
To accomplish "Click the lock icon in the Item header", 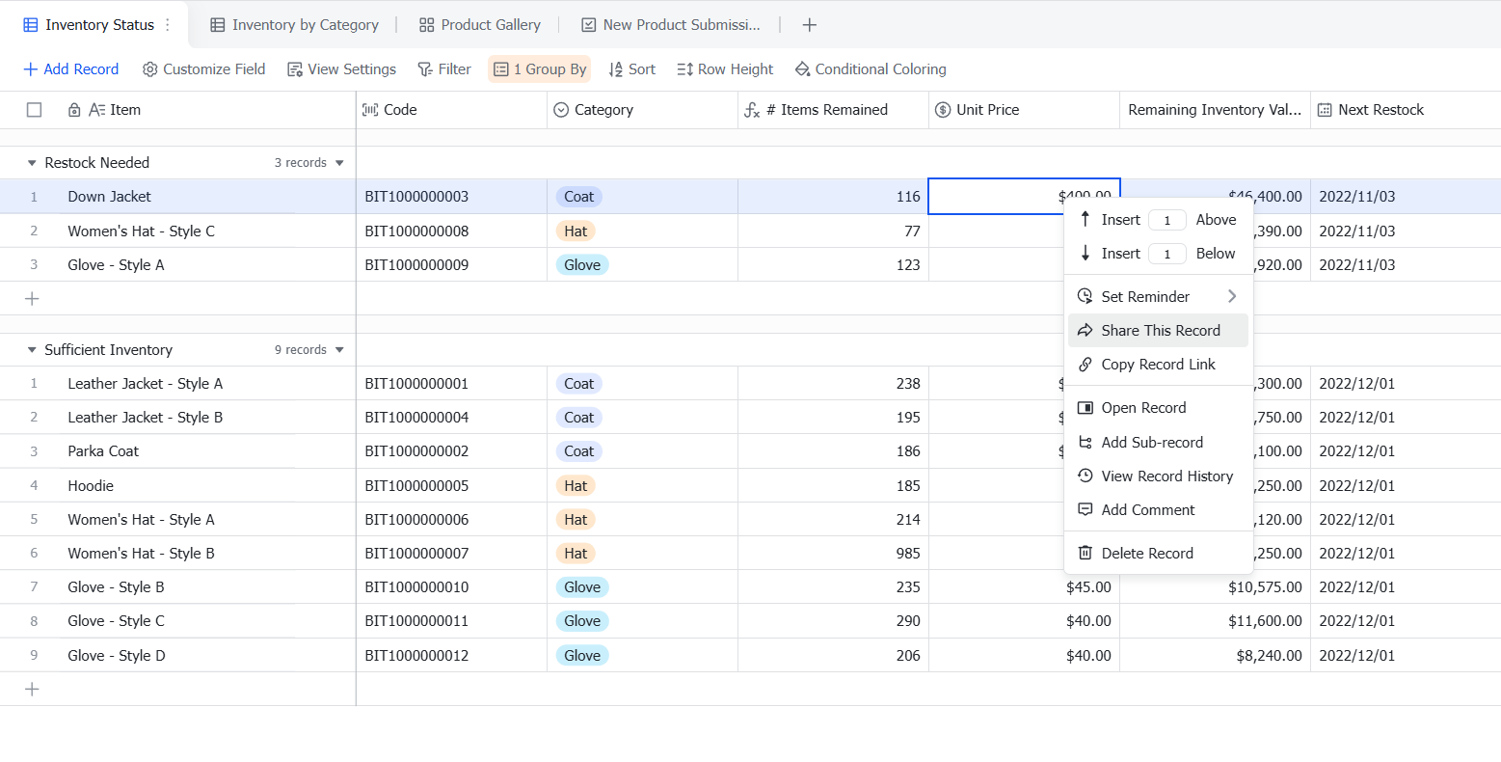I will click(74, 110).
